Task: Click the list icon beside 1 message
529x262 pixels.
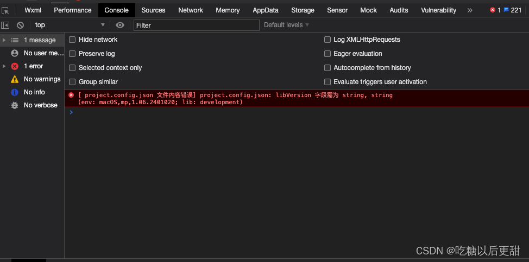Action: (15, 40)
